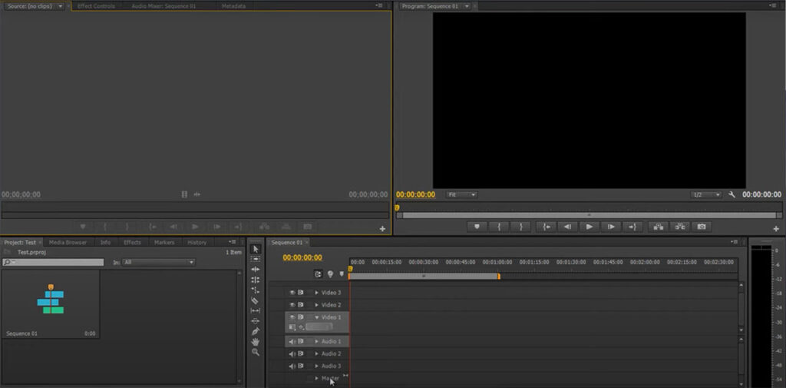Image resolution: width=786 pixels, height=388 pixels.
Task: Open the Fit zoom level dropdown
Action: (x=461, y=194)
